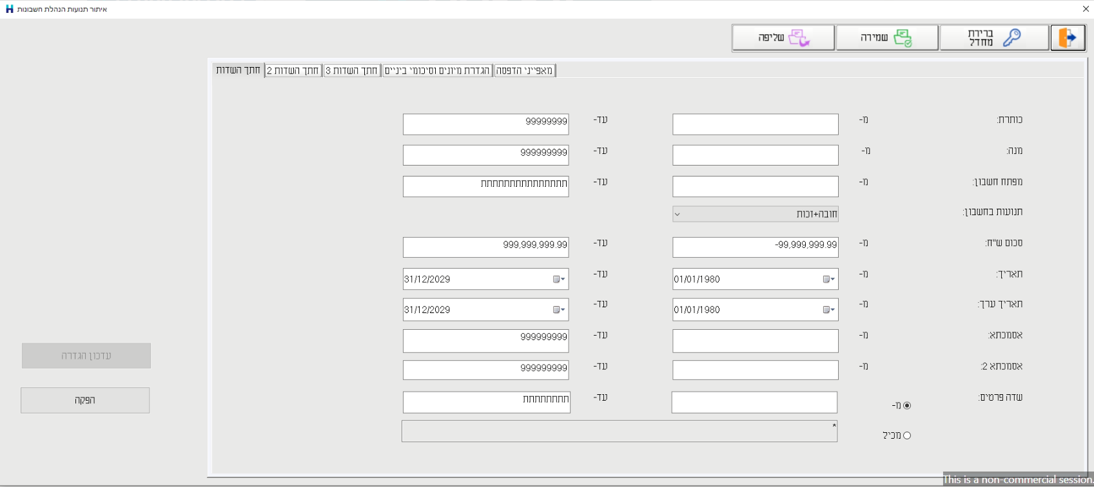The image size is (1094, 487).
Task: Select the מ- radio button for שדה פרטים
Action: coord(907,406)
